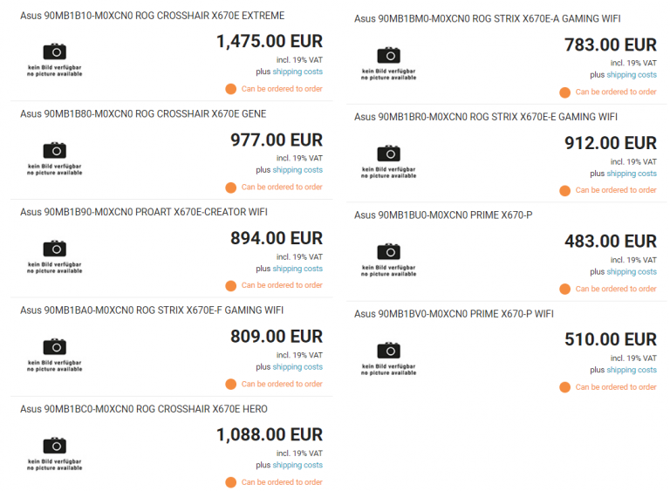Screen dimensions: 670x491
Task: Click camera placeholder for PROART X670E-CREATOR WIFI
Action: tap(55, 249)
